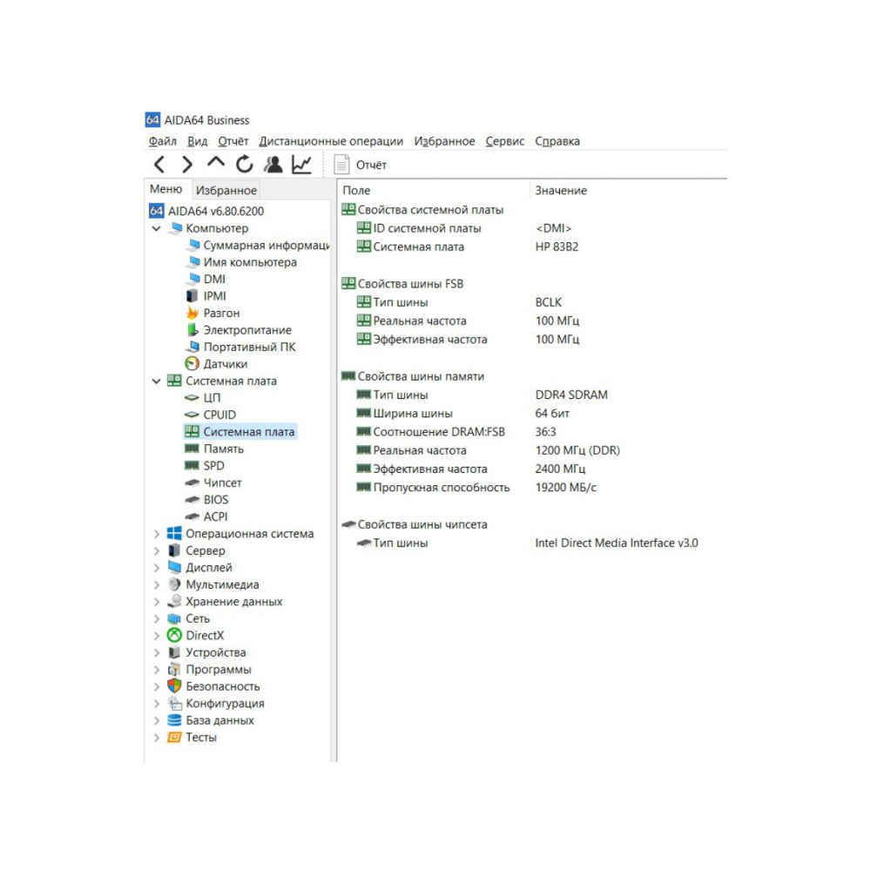Open the user manager person icon
The width and height of the screenshot is (871, 871).
coord(273,165)
